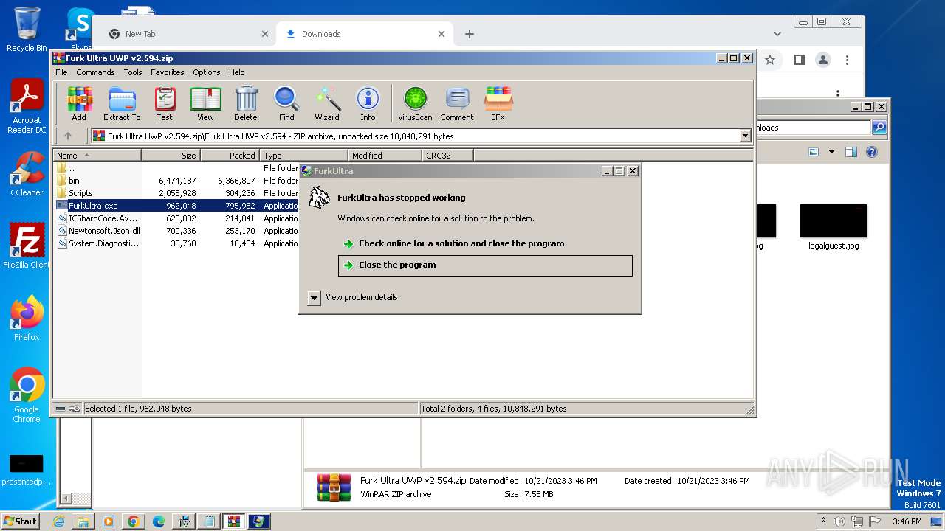Image resolution: width=945 pixels, height=531 pixels.
Task: Sort file list by Size column
Action: [x=171, y=156]
